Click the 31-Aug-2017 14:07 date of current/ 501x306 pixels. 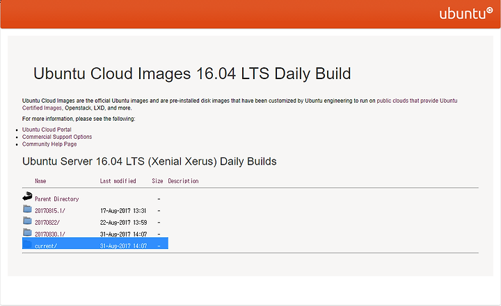tap(123, 246)
